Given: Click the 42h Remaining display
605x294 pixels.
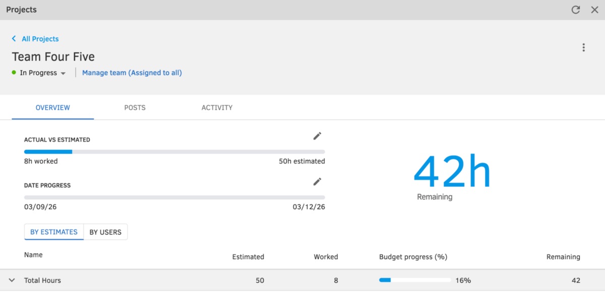Looking at the screenshot, I should [x=452, y=174].
